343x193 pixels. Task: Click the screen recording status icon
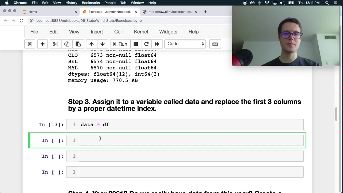tap(245, 3)
